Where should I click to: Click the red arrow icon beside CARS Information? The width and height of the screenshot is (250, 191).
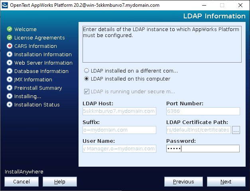[10, 46]
